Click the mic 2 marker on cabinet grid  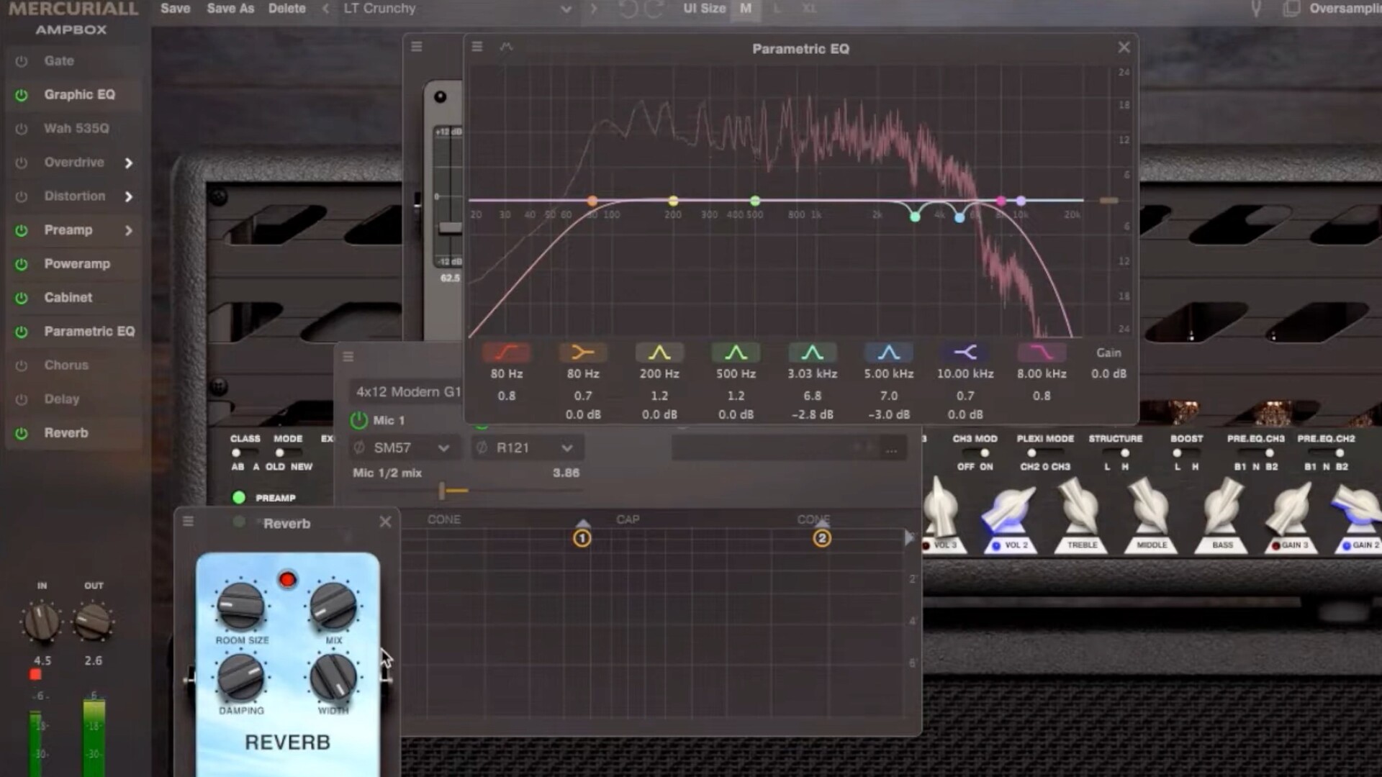(x=821, y=538)
